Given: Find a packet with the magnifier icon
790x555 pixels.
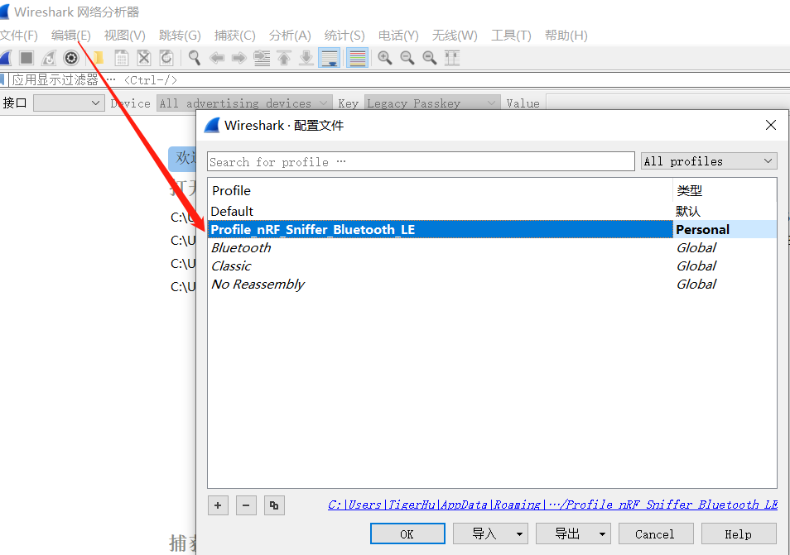Looking at the screenshot, I should tap(195, 58).
